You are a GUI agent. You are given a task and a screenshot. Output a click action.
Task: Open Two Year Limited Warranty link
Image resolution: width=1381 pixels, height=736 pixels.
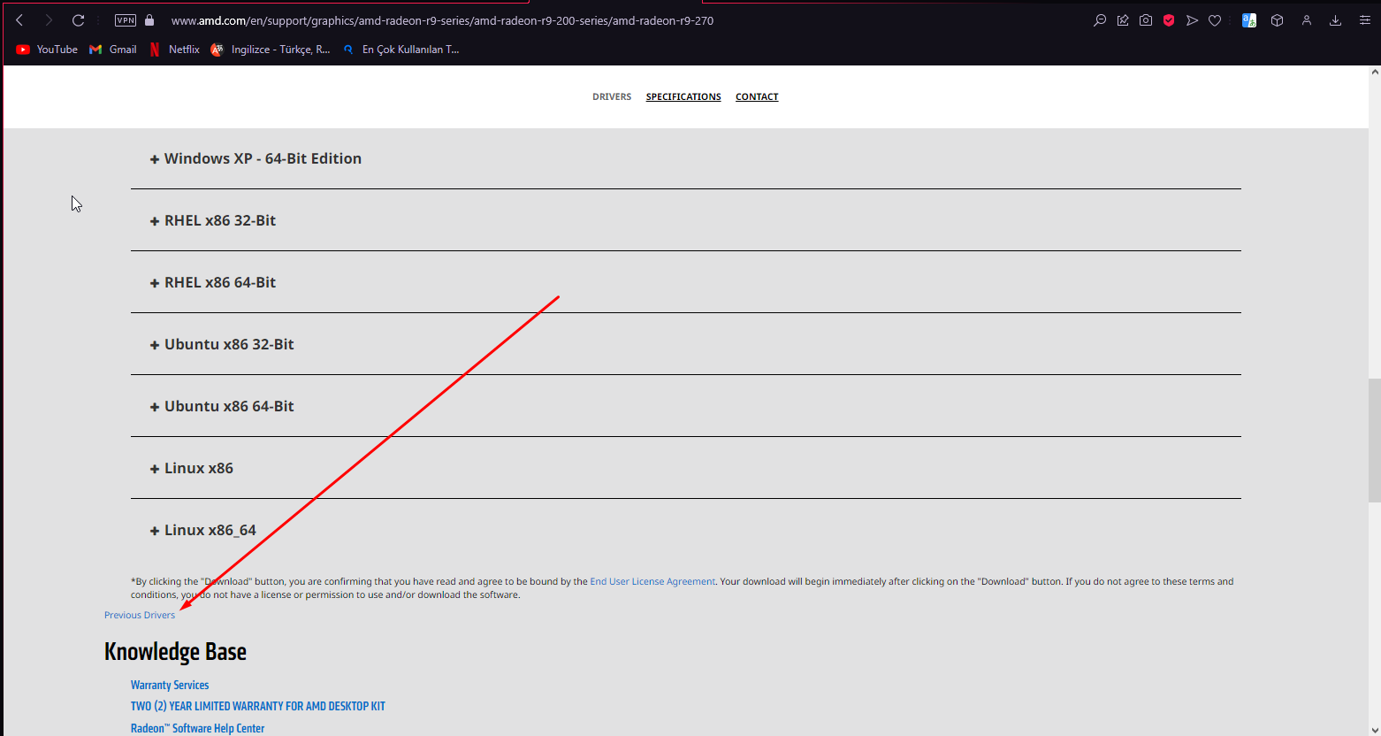[258, 707]
